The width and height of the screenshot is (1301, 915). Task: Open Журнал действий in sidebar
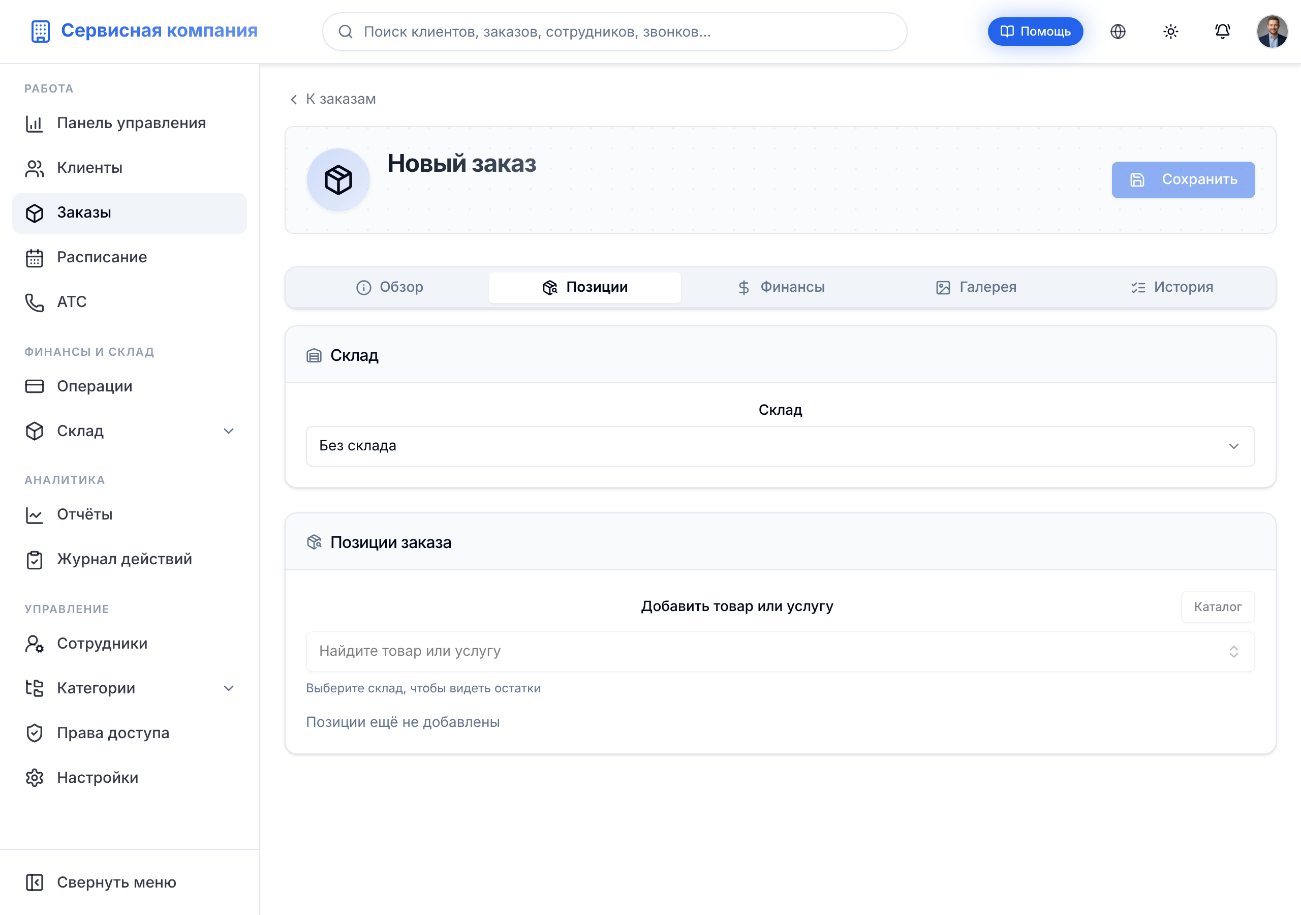(x=129, y=559)
